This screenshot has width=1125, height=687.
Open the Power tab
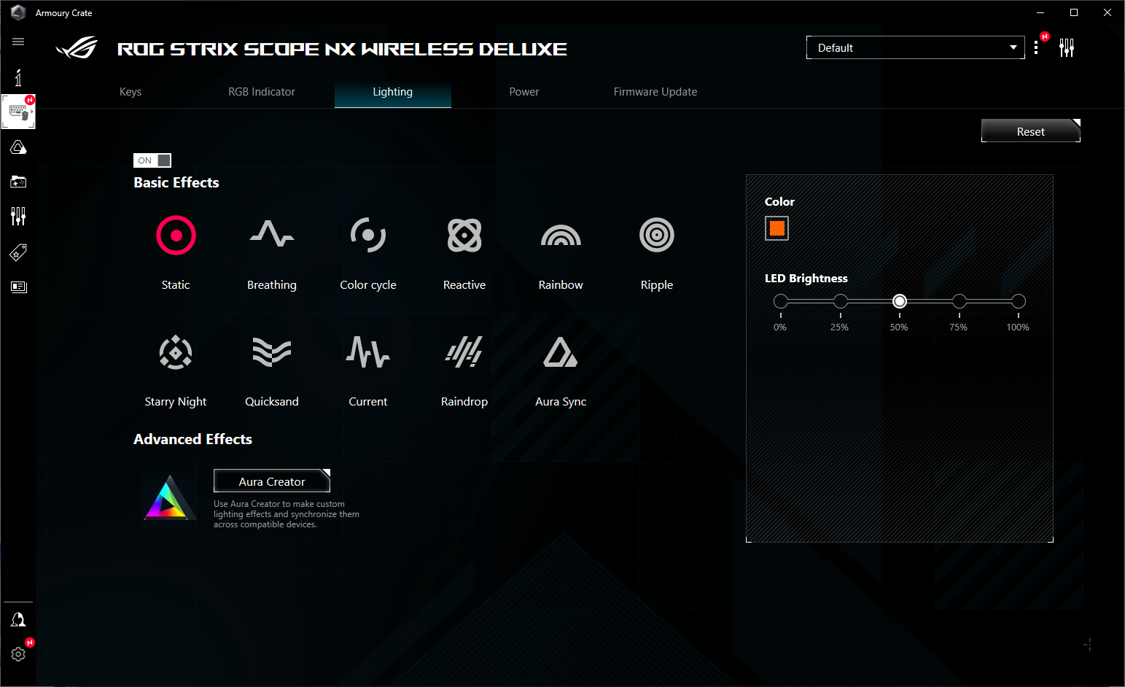pyautogui.click(x=524, y=92)
